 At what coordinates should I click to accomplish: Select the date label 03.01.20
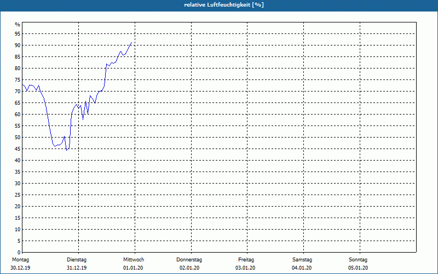point(245,268)
